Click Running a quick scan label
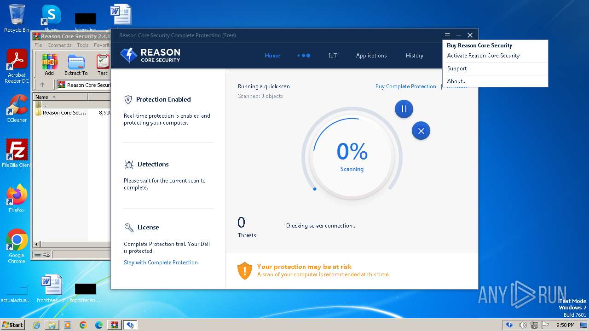The width and height of the screenshot is (589, 331). (264, 86)
